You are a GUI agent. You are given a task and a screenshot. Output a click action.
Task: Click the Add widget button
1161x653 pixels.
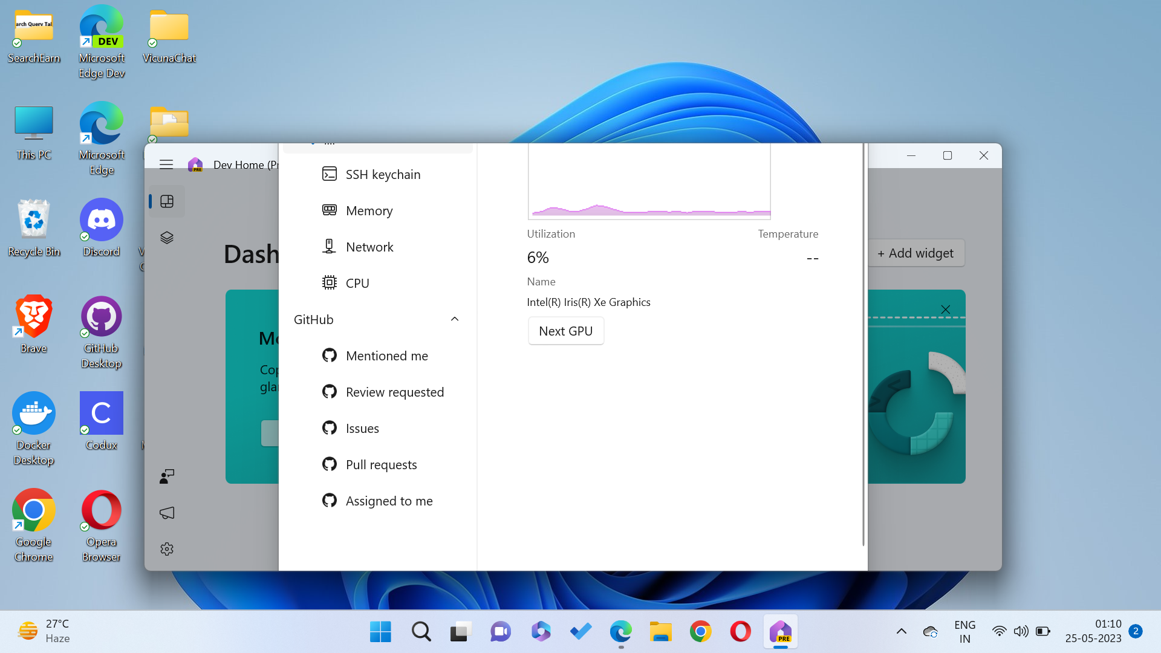(x=916, y=253)
